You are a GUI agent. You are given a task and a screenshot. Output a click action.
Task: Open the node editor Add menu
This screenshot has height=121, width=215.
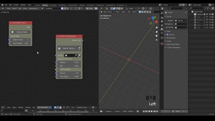pyautogui.click(x=20, y=8)
